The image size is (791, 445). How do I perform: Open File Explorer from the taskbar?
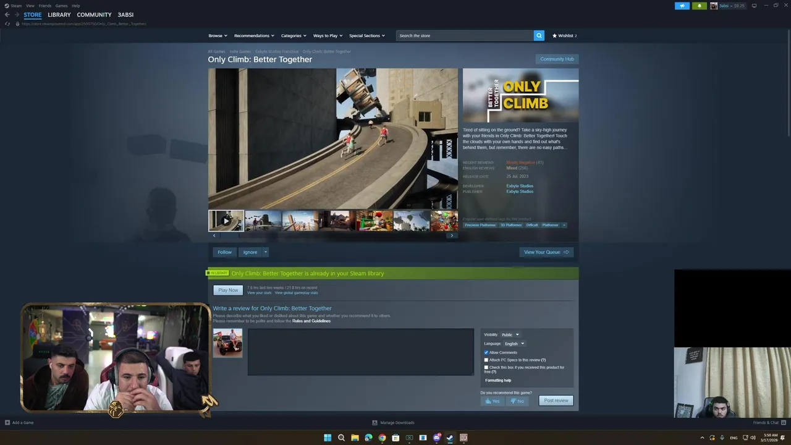355,438
